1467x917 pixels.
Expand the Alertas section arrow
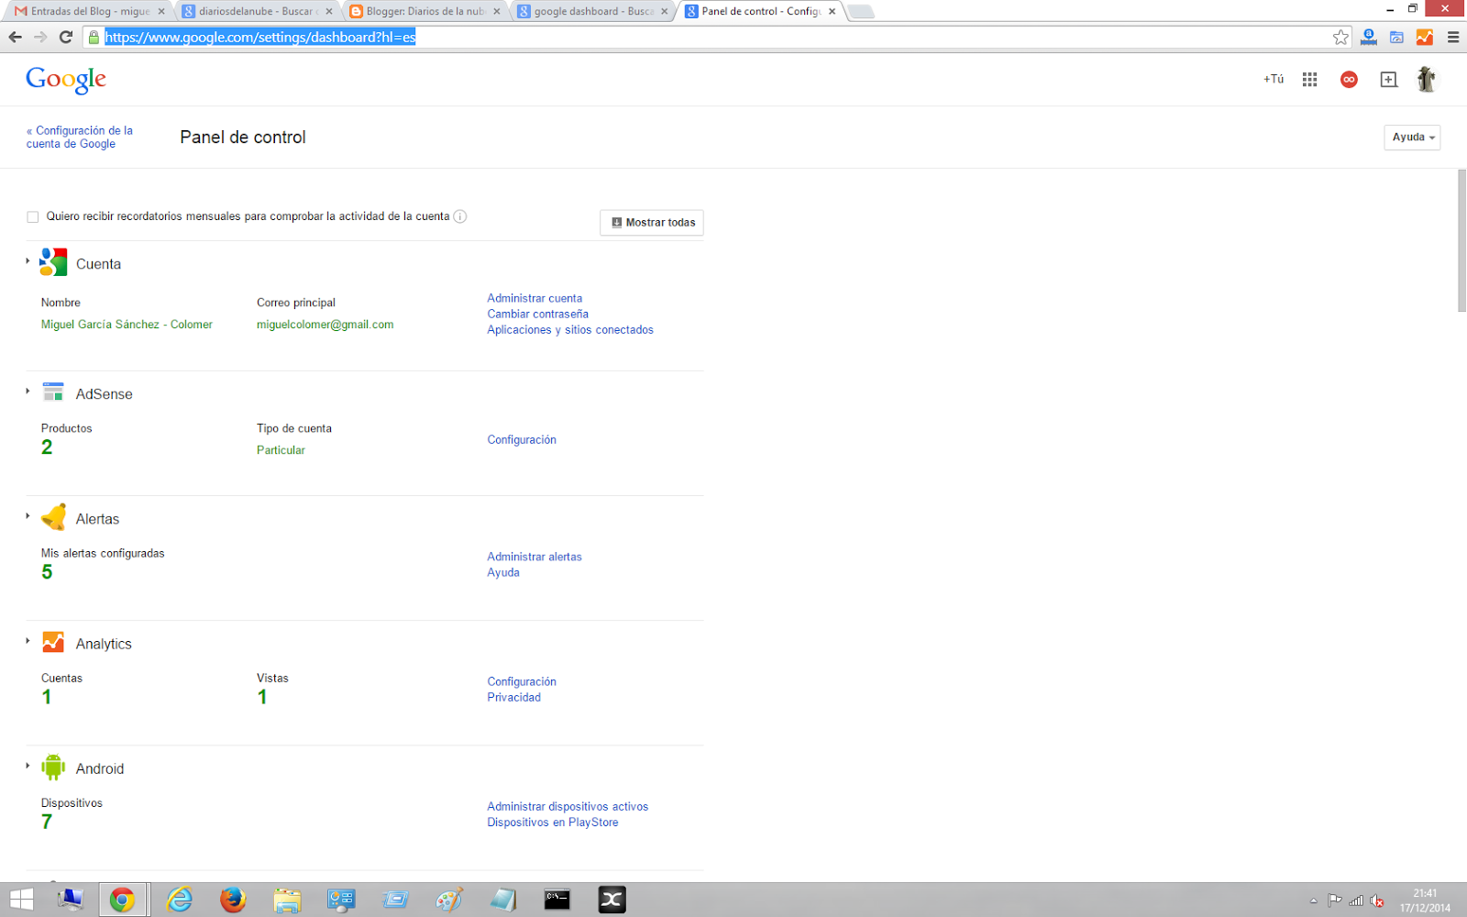click(28, 516)
